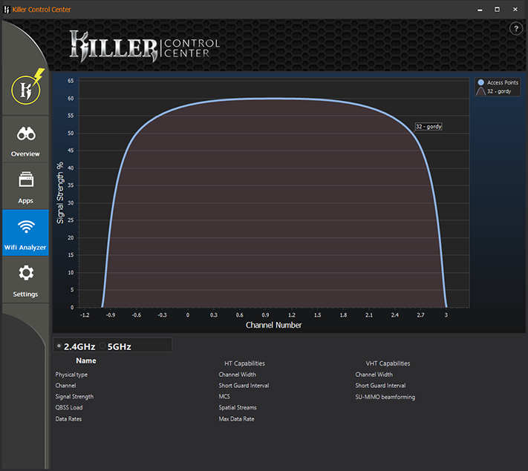The height and width of the screenshot is (471, 528).
Task: Click the 'SU-MIMO beamforming' label
Action: [x=385, y=397]
